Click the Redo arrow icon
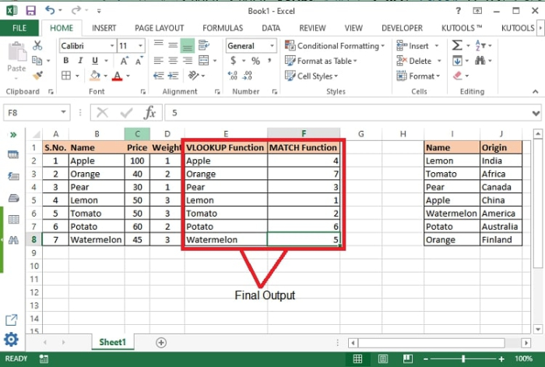This screenshot has height=367, width=545. coord(76,11)
